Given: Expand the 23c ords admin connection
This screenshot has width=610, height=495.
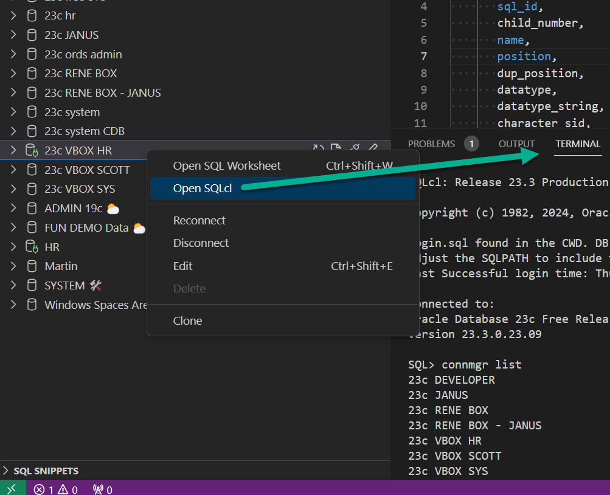Looking at the screenshot, I should pyautogui.click(x=13, y=54).
